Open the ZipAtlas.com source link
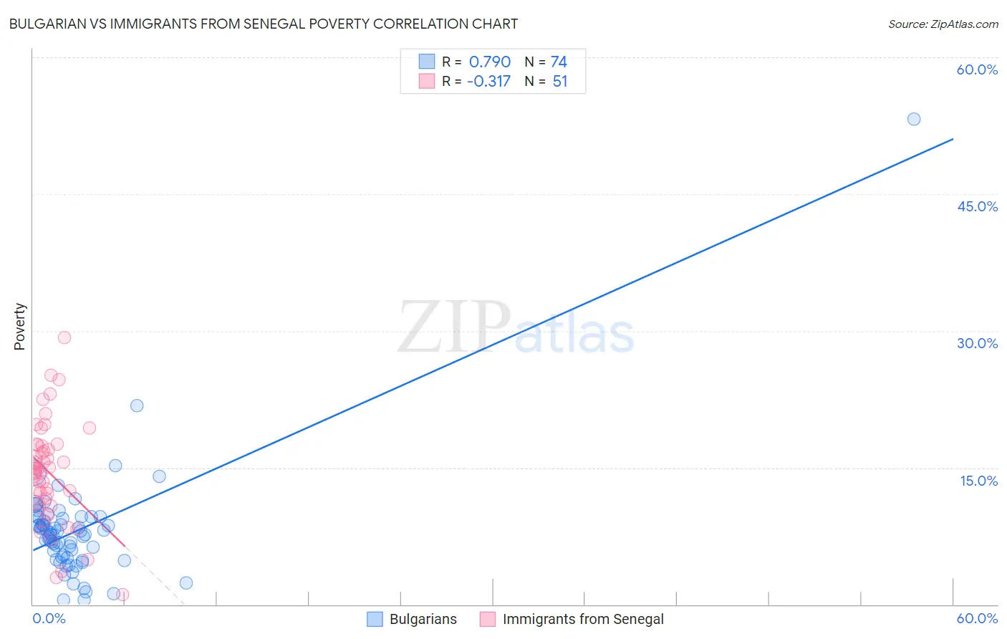This screenshot has width=1007, height=639. (x=943, y=24)
